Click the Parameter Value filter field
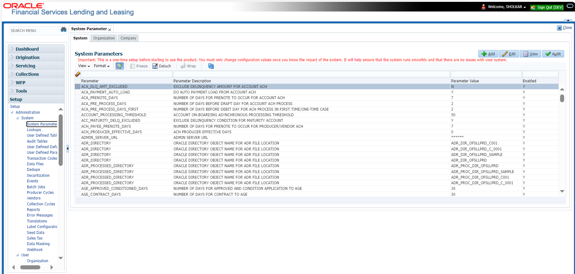575x274 pixels. coord(486,74)
